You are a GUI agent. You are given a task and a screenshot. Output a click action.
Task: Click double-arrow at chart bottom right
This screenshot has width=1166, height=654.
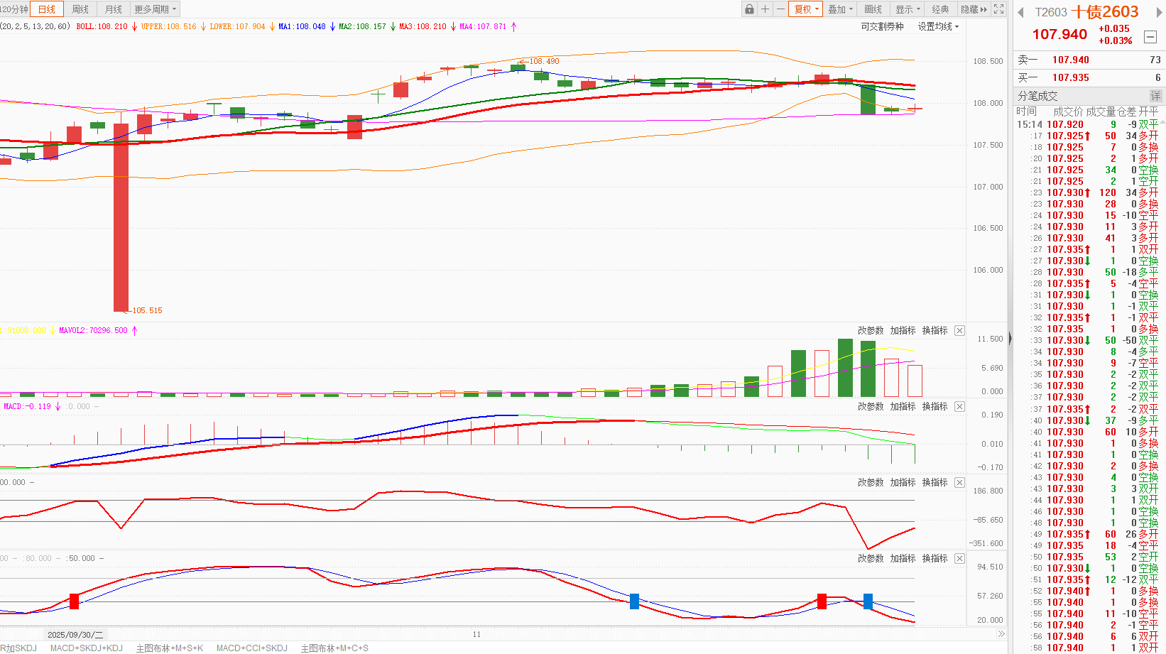click(x=1001, y=634)
